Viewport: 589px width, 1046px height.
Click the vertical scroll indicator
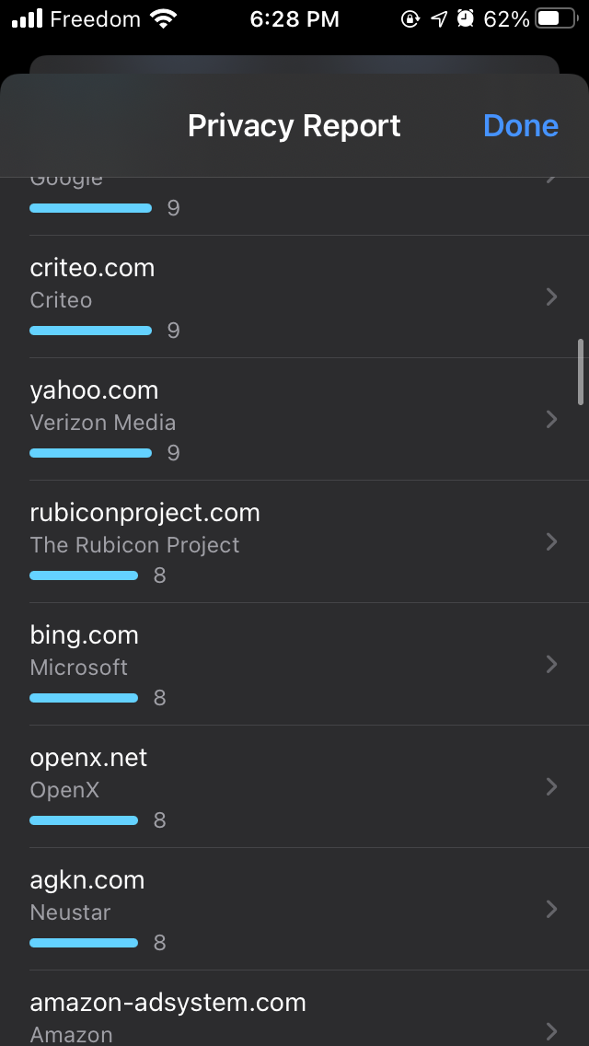point(580,372)
